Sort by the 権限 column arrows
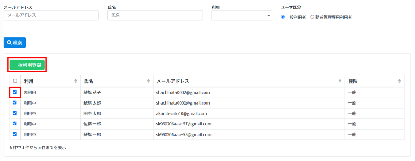The width and height of the screenshot is (415, 161). [x=400, y=81]
